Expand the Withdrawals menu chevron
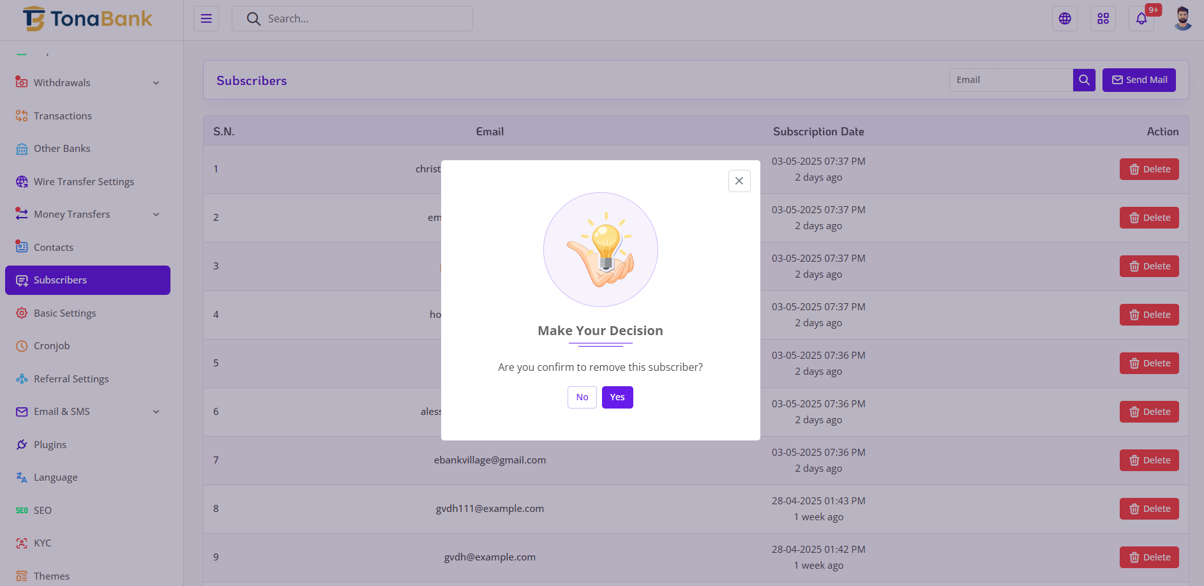 pyautogui.click(x=156, y=83)
